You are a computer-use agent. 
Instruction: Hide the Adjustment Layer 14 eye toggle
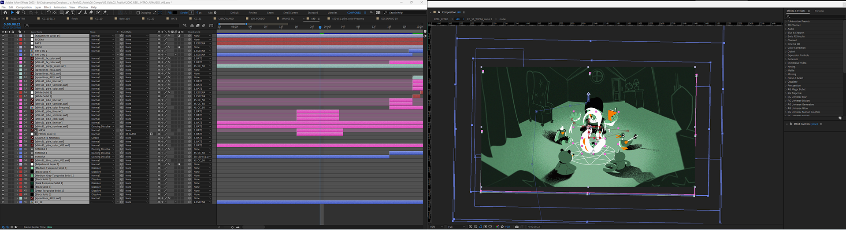tap(3, 36)
